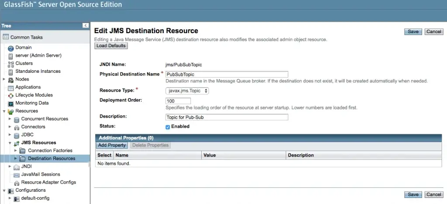Screen dimensions: 447x204
Task: Open the Resource Type dropdown
Action: [187, 91]
